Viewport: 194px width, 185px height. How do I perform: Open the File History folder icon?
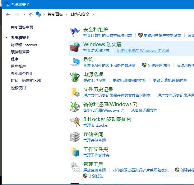pyautogui.click(x=75, y=92)
